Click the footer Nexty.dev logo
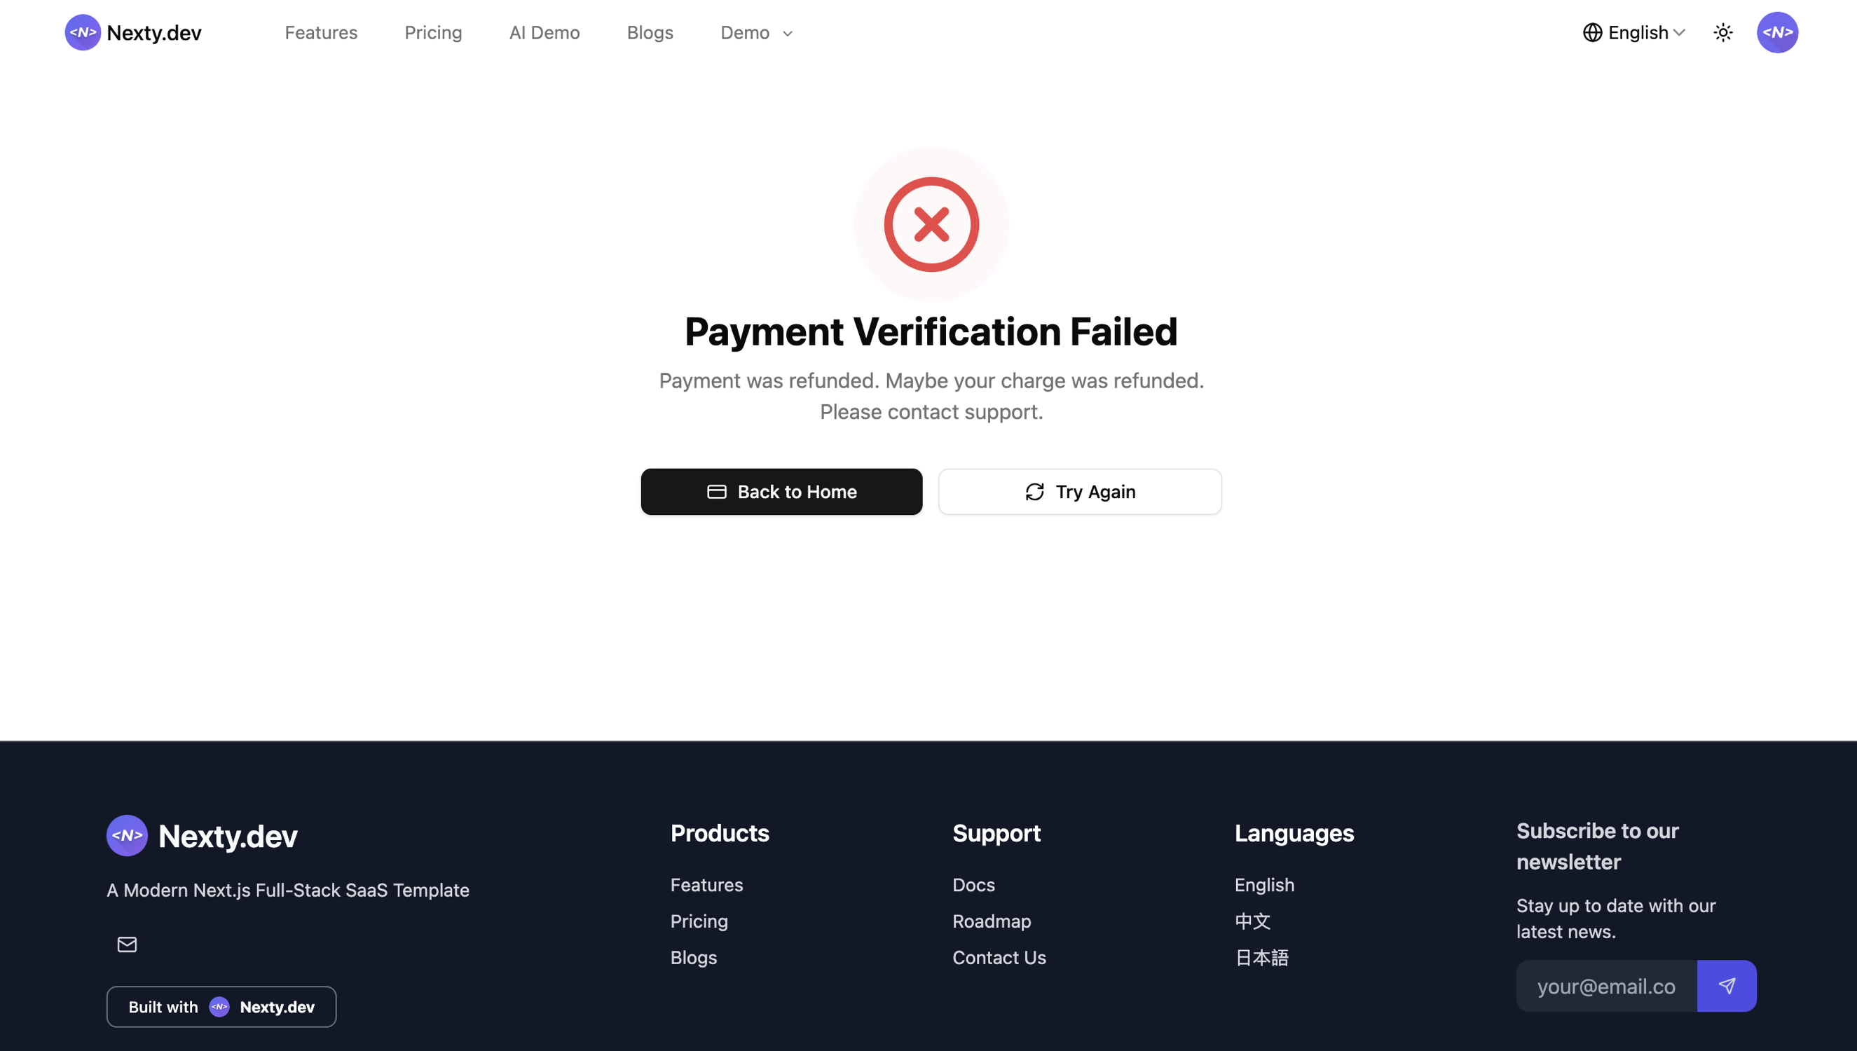1857x1051 pixels. pos(202,836)
